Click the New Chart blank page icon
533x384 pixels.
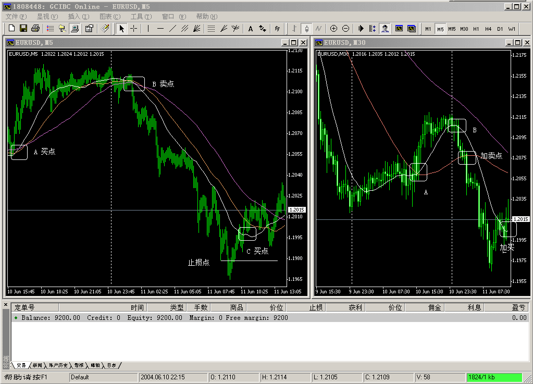[x=11, y=29]
